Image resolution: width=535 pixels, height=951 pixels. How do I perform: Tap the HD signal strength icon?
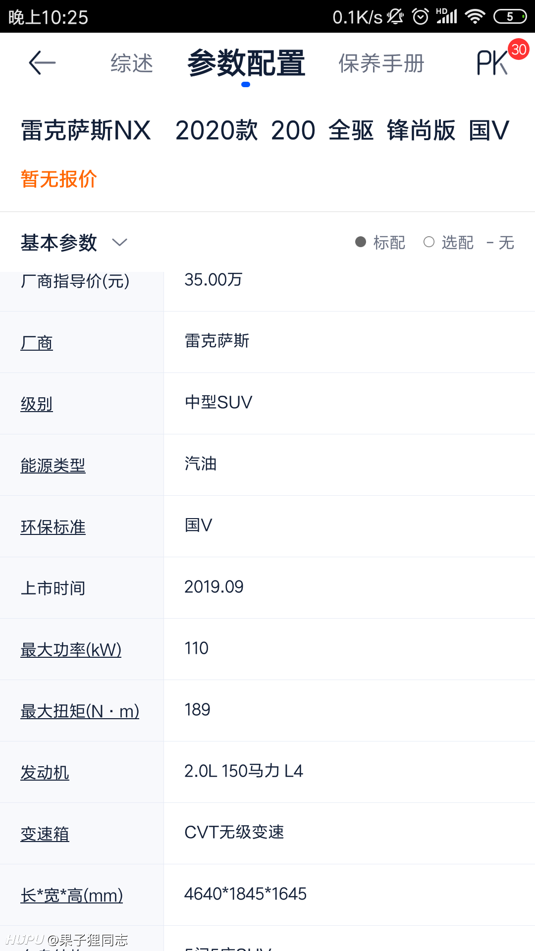point(446,16)
